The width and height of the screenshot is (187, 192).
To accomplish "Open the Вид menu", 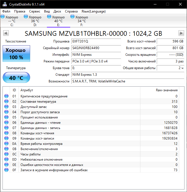I will point(47,11).
